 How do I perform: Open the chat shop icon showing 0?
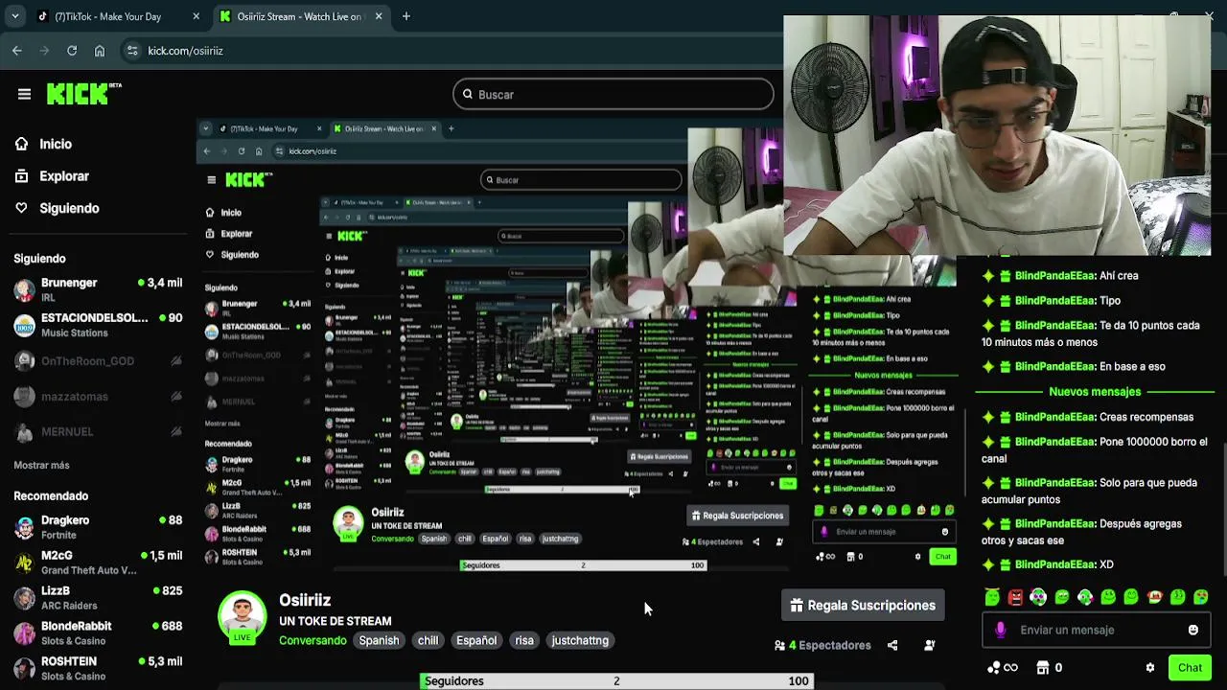tap(1050, 668)
